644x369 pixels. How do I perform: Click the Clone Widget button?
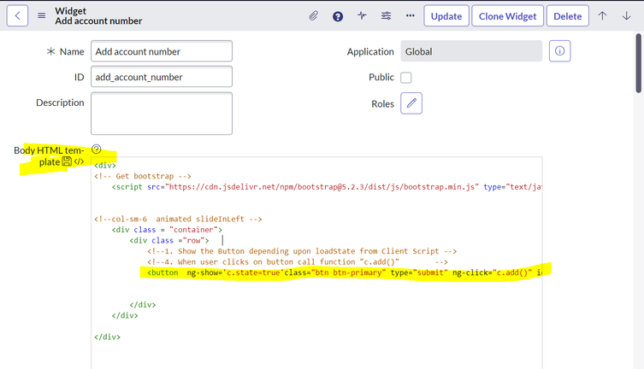(x=507, y=16)
